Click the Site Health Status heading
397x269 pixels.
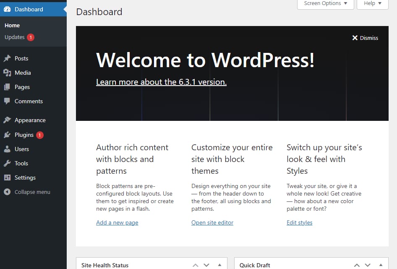[x=105, y=265]
